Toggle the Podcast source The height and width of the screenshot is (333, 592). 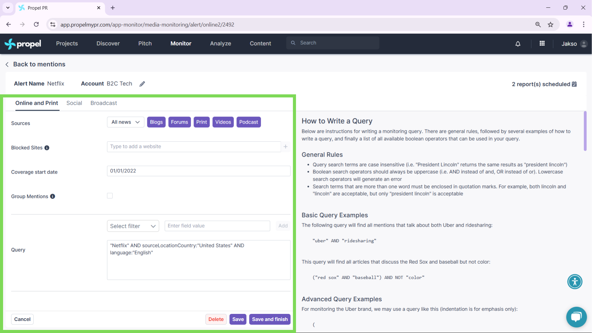point(249,122)
